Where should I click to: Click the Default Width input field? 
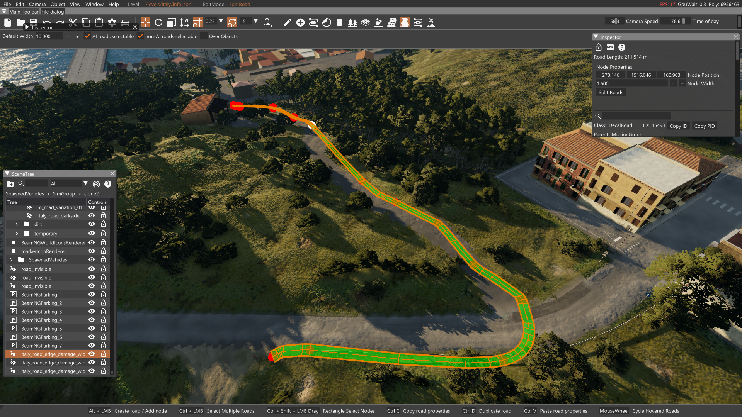(x=49, y=36)
